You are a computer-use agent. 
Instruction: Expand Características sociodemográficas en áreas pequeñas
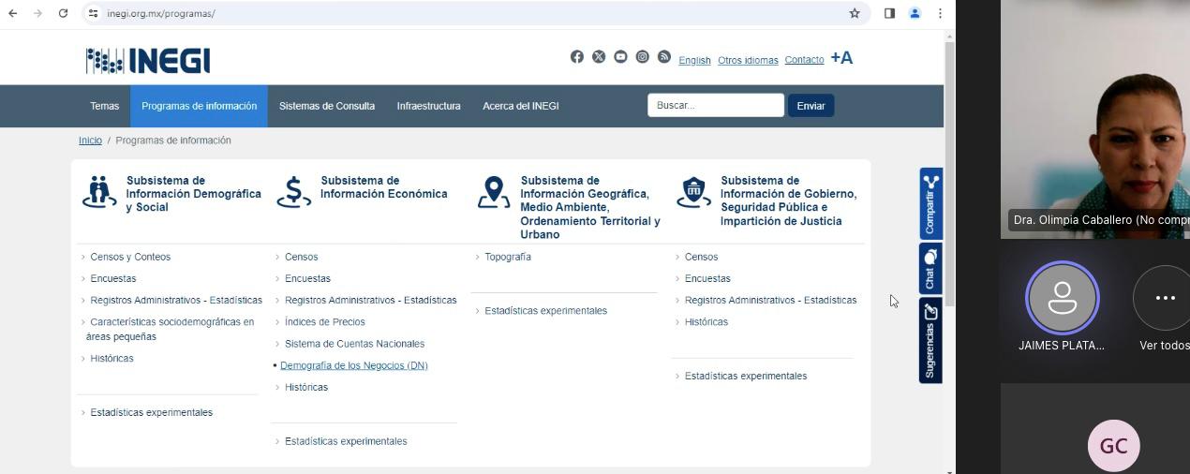170,329
